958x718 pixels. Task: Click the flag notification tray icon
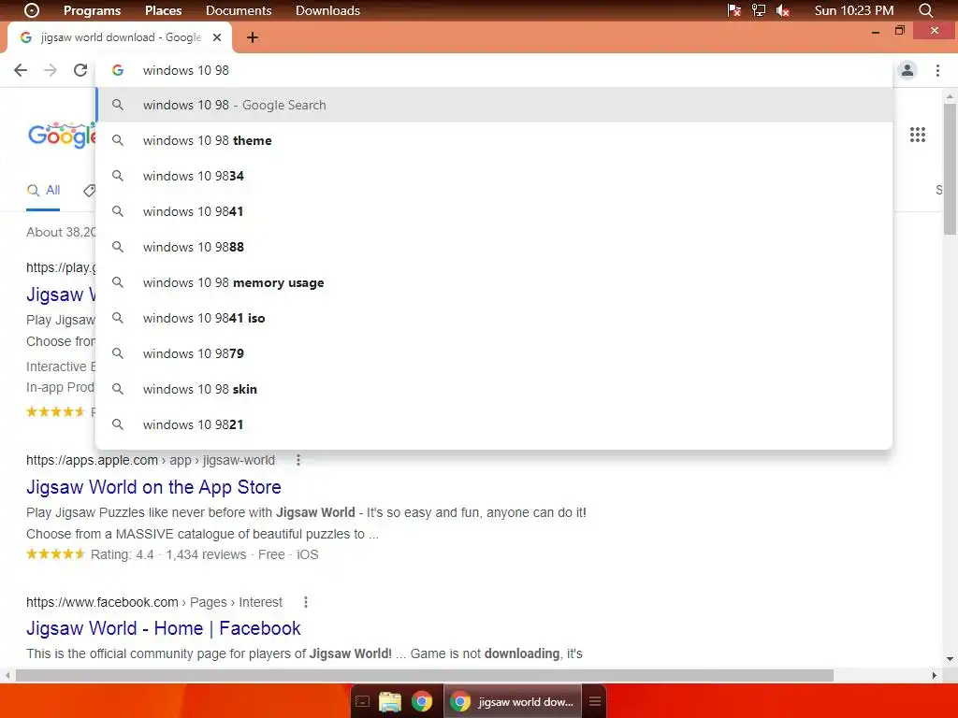coord(733,10)
